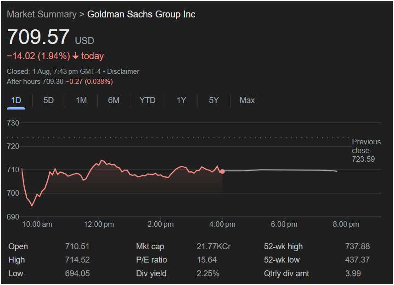
Task: Click the 690 y-axis label
Action: tap(13, 217)
